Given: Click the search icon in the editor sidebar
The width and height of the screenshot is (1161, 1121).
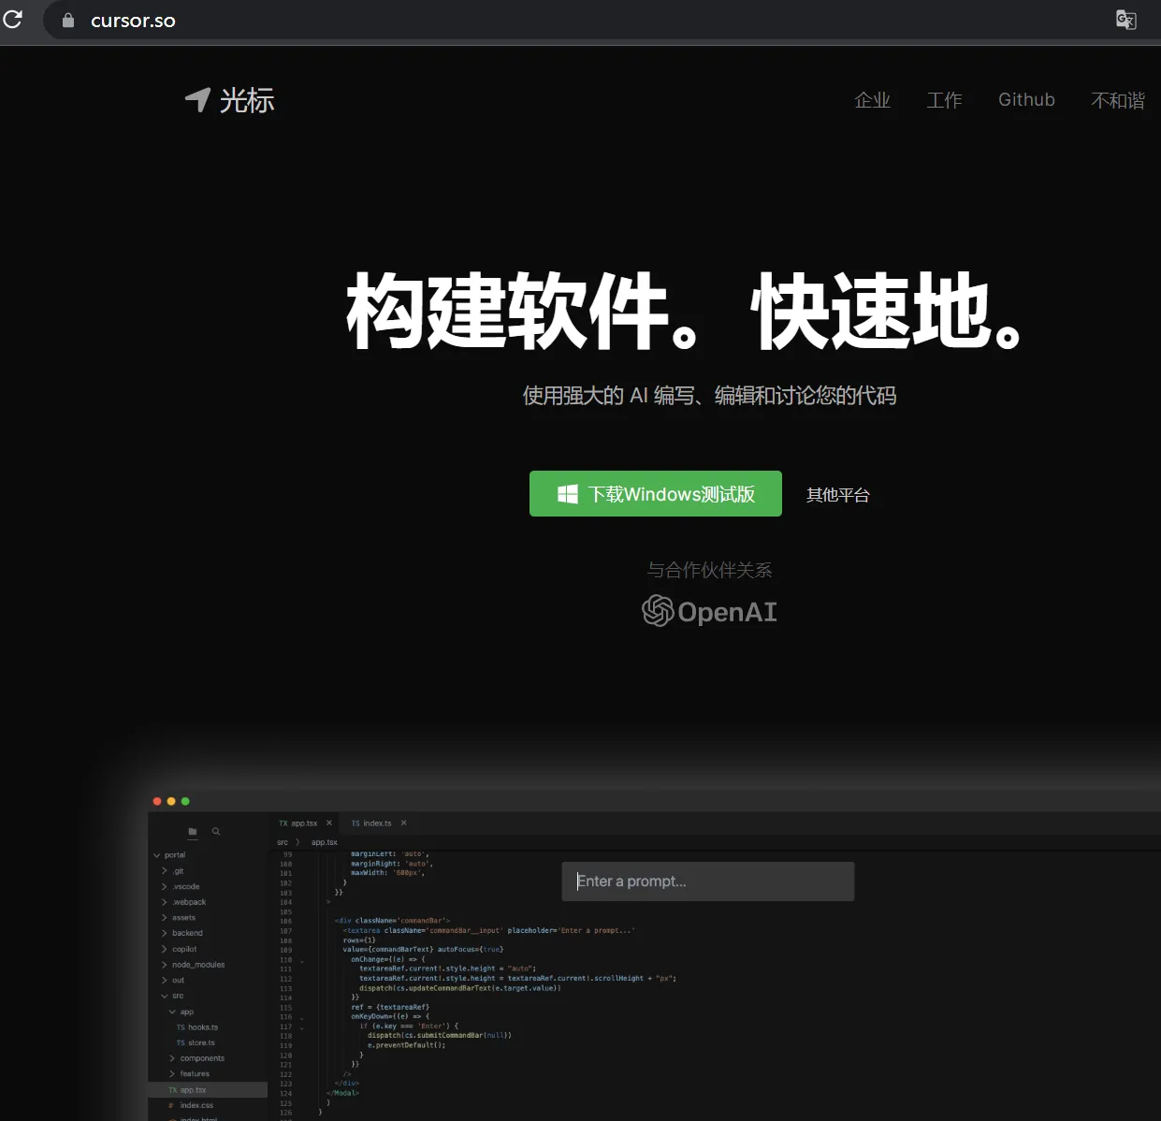Looking at the screenshot, I should (216, 831).
